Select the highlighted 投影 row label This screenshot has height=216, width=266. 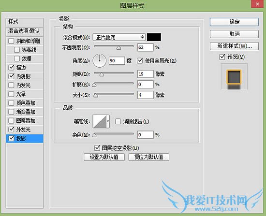click(x=21, y=138)
